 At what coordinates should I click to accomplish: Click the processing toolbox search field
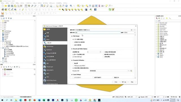(x=168, y=21)
